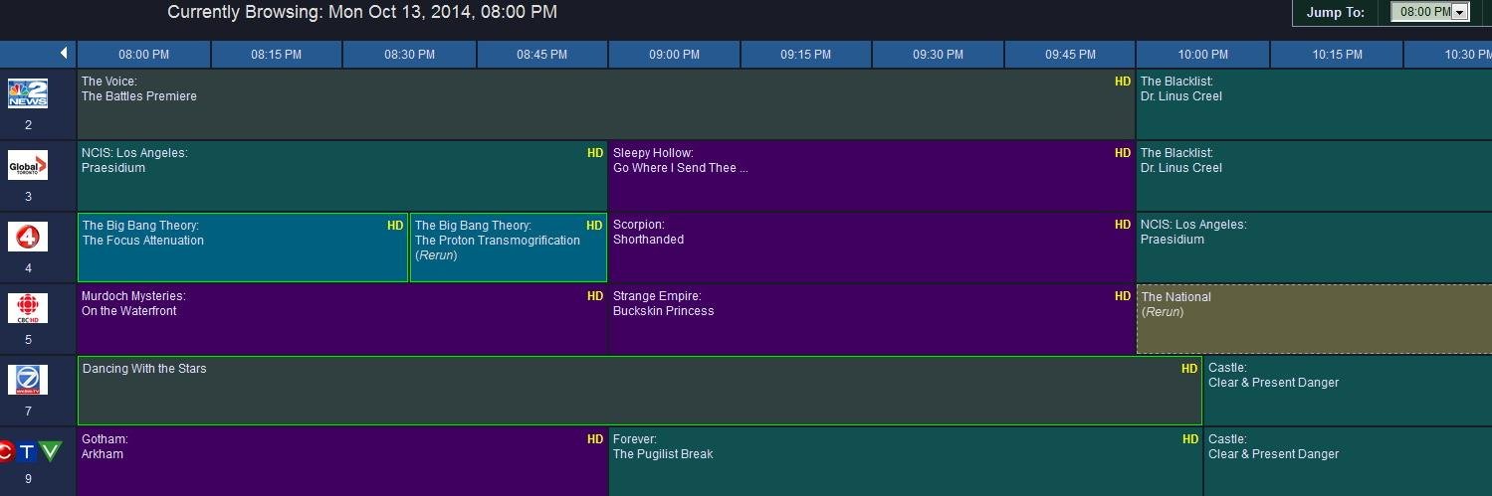Go back in time with left arrow
The height and width of the screenshot is (496, 1492).
[x=64, y=54]
